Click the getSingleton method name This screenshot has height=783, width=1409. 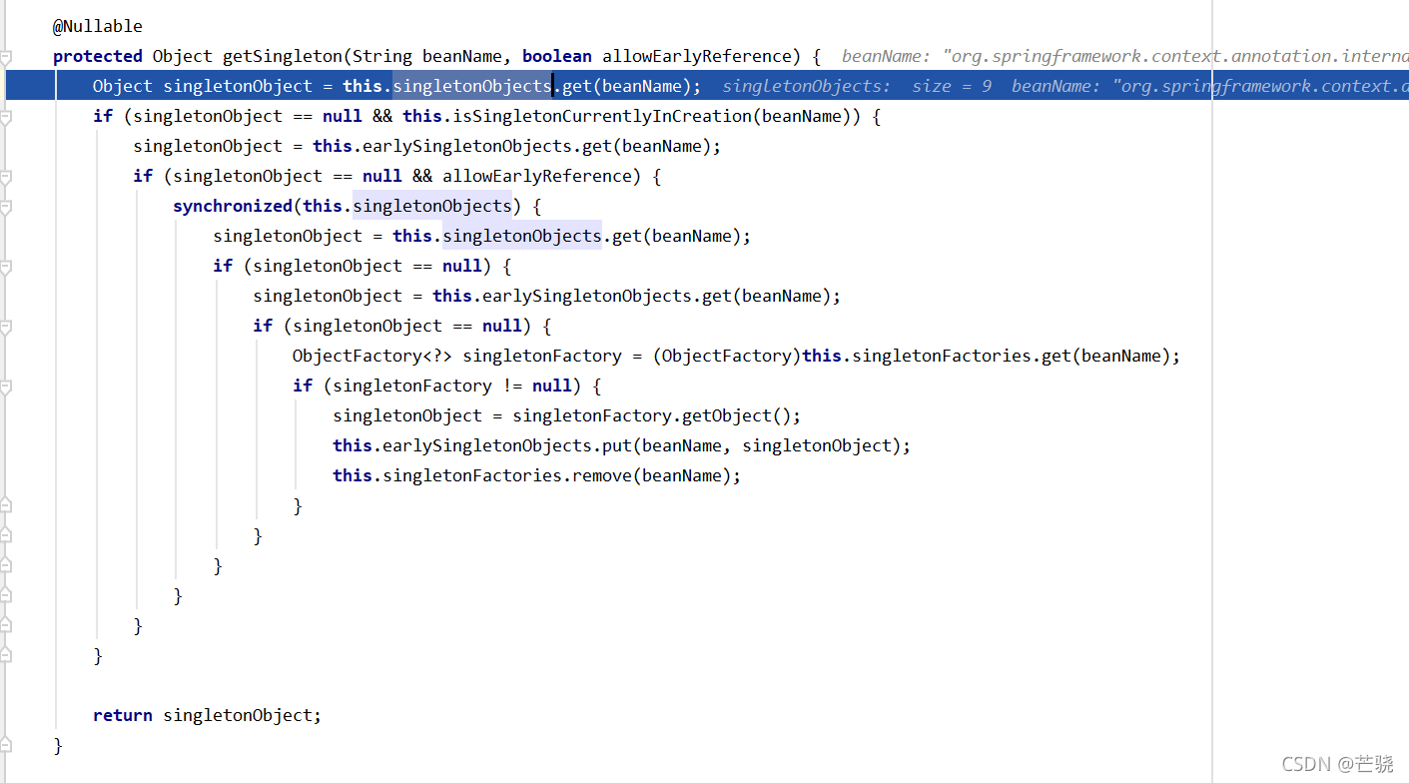(283, 56)
